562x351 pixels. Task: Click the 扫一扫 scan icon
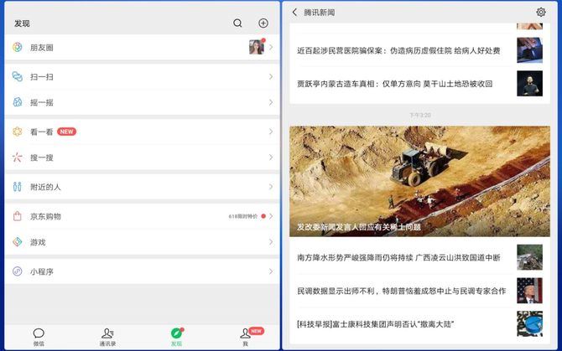(17, 77)
